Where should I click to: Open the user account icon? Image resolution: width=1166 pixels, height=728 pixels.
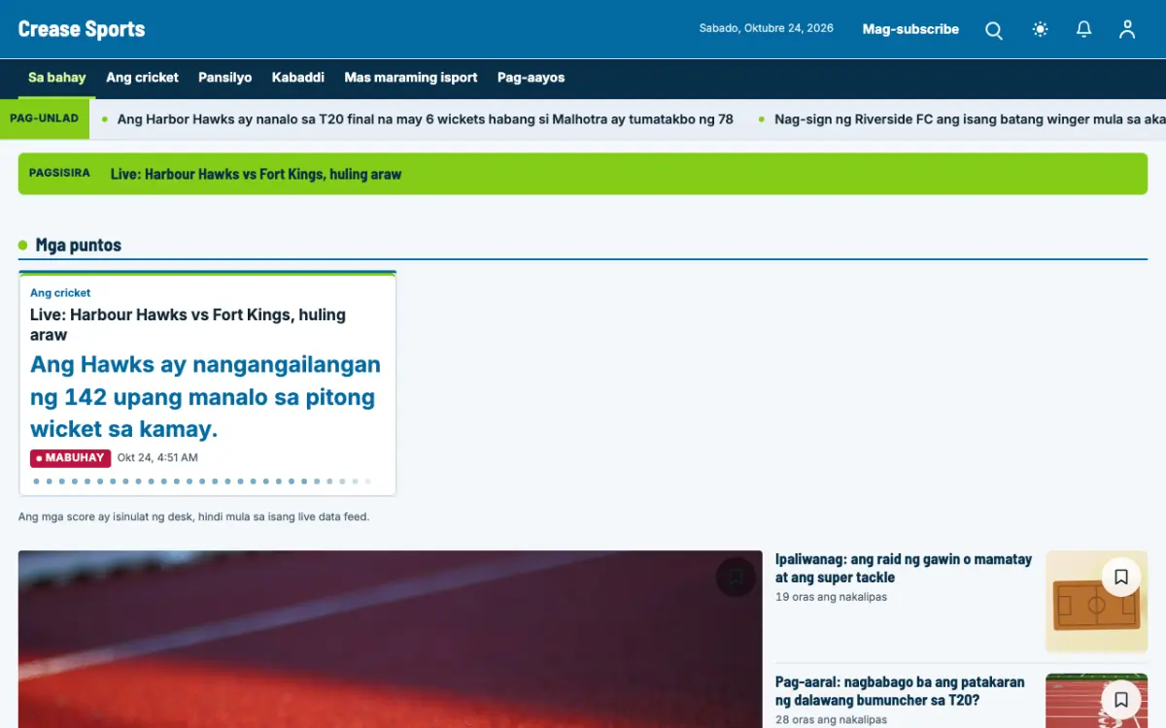click(1127, 29)
